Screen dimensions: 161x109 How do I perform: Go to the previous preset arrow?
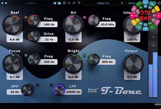click(x=2, y=3)
